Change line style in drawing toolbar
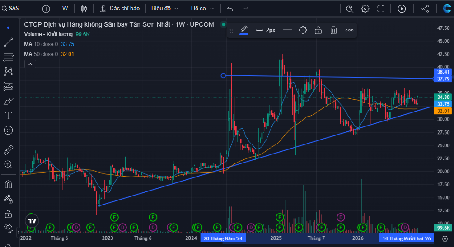 coord(287,30)
